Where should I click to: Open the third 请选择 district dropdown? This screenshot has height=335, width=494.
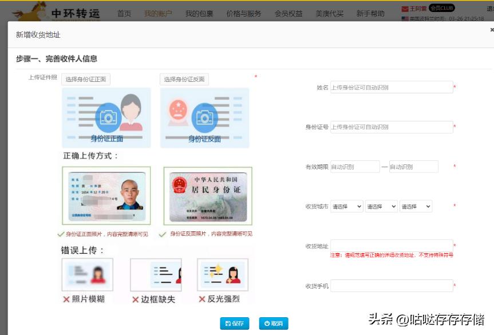(x=416, y=207)
